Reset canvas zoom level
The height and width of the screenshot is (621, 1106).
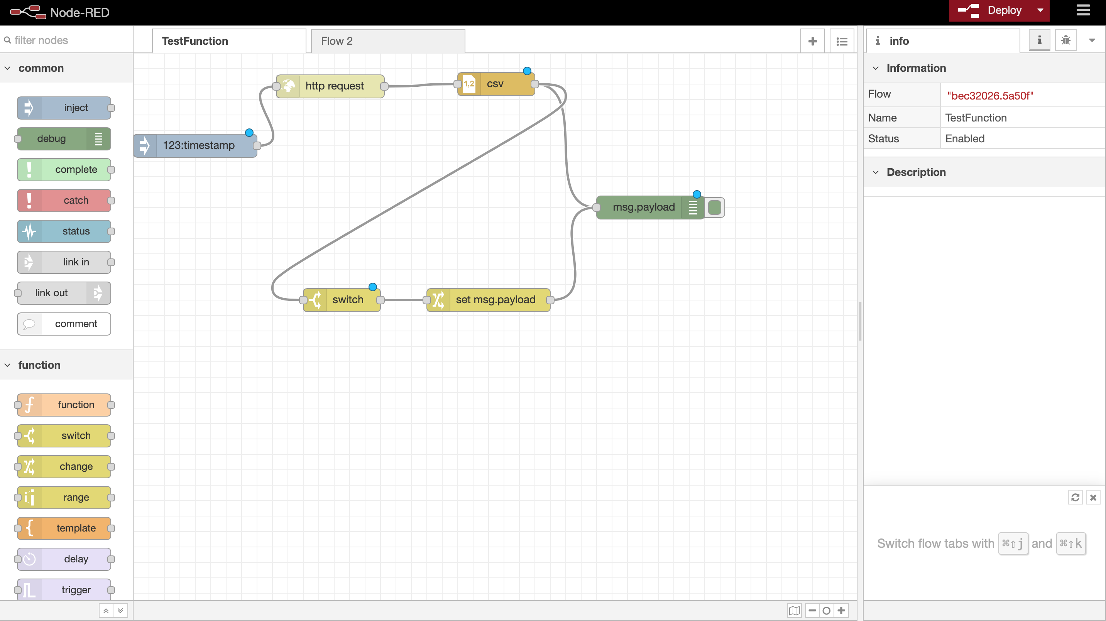[x=827, y=610]
